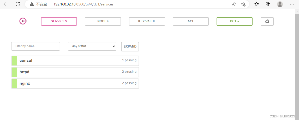Click the EXPAND button

tap(130, 46)
